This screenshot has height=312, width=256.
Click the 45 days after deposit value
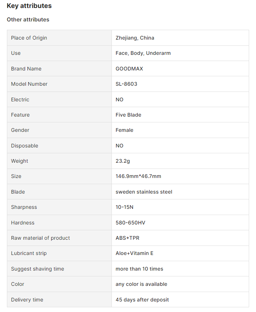(x=142, y=300)
